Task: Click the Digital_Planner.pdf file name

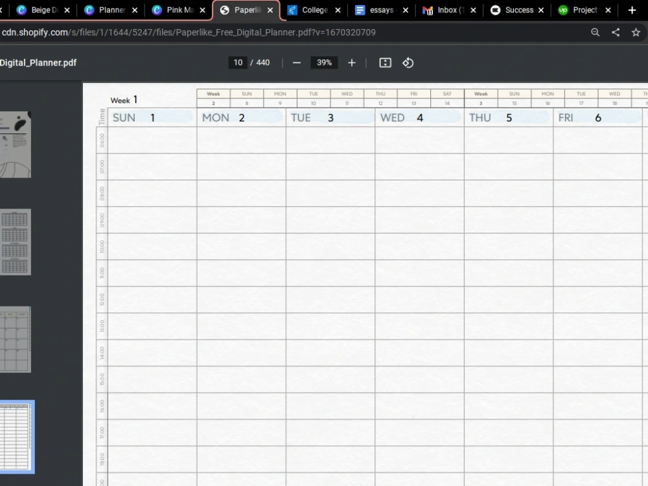Action: click(38, 63)
